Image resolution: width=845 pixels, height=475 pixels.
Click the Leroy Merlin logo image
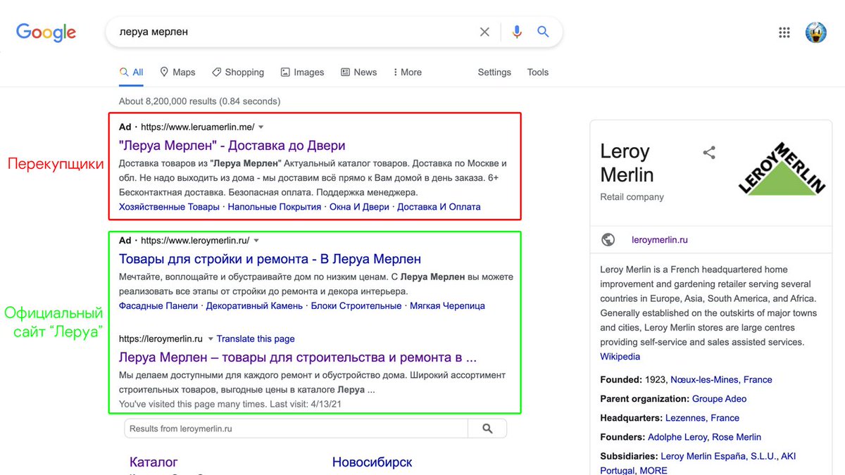pyautogui.click(x=782, y=168)
